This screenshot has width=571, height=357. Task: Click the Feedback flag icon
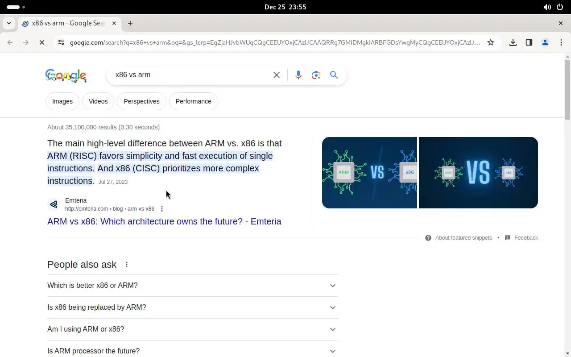point(508,238)
